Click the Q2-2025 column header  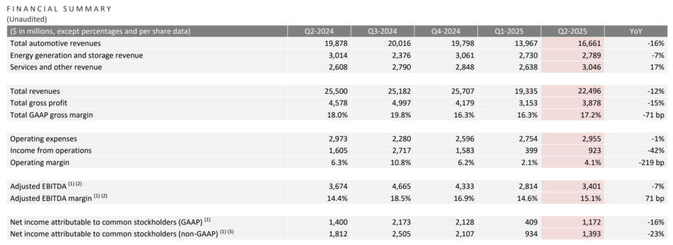pos(572,32)
